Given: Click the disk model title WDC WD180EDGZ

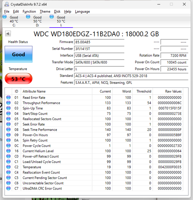Looking at the screenshot, I should pos(96,34).
